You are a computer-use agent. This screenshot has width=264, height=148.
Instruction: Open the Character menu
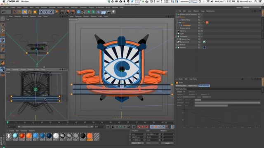83,7
